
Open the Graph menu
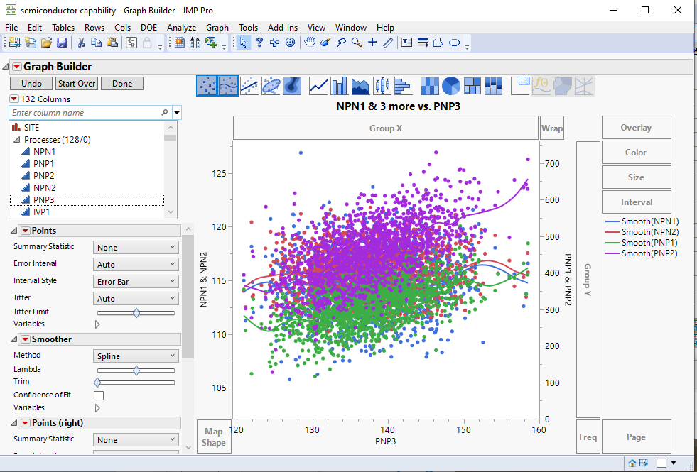coord(217,27)
